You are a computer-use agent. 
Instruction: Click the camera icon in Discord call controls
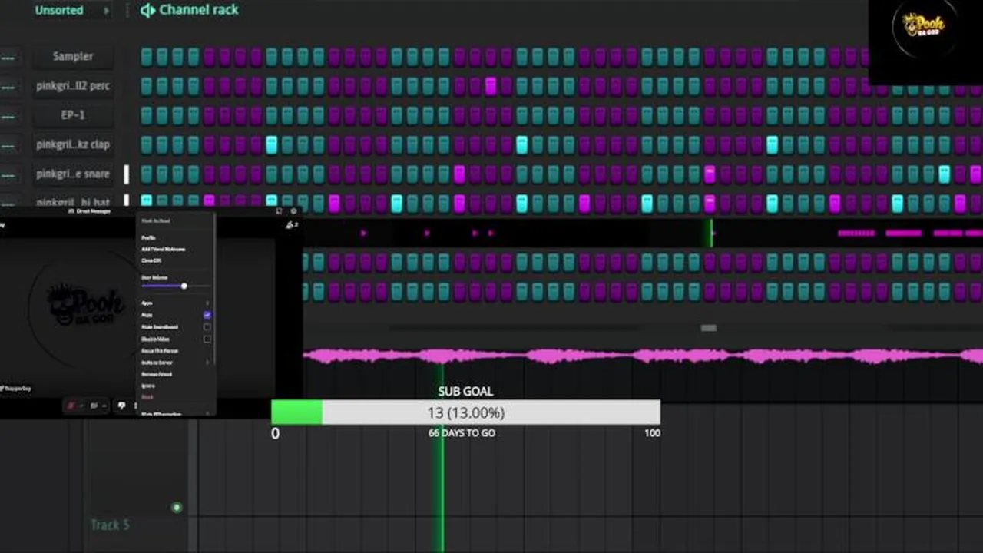click(94, 406)
